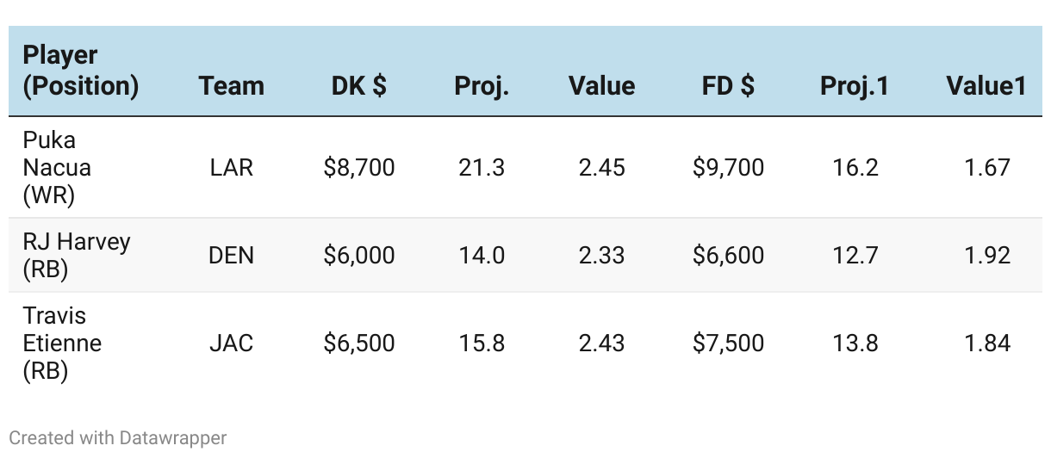The height and width of the screenshot is (458, 1051).
Task: Click the DEN team cell
Action: point(231,256)
